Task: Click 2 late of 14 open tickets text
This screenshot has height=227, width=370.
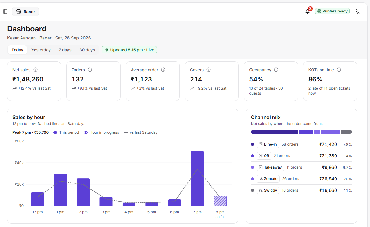Action: point(329,90)
